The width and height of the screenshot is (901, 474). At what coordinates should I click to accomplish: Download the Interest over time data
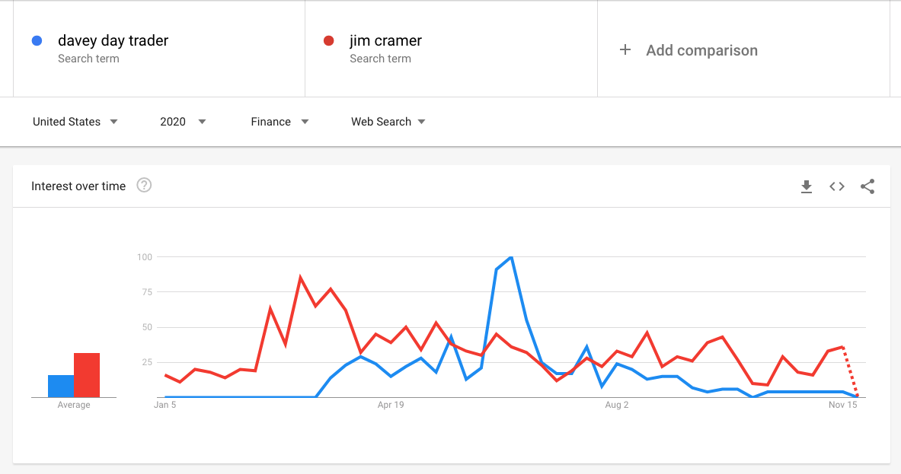point(807,186)
